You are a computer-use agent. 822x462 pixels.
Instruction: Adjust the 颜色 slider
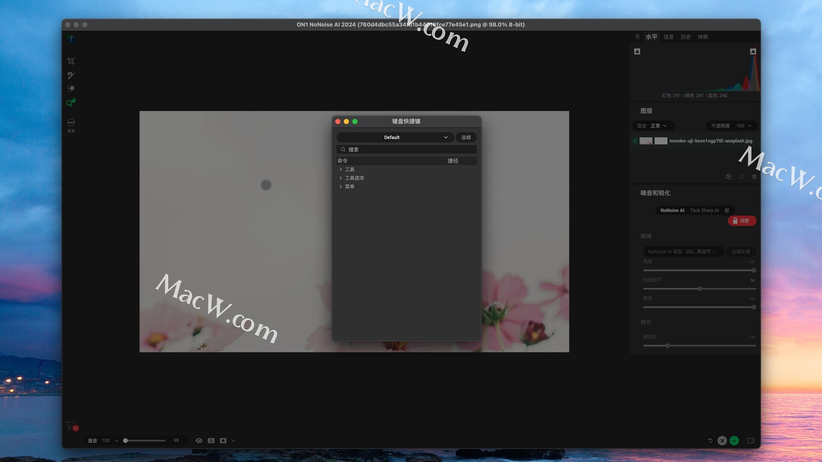[699, 307]
